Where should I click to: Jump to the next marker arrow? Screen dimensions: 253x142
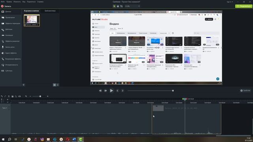[x=123, y=91]
